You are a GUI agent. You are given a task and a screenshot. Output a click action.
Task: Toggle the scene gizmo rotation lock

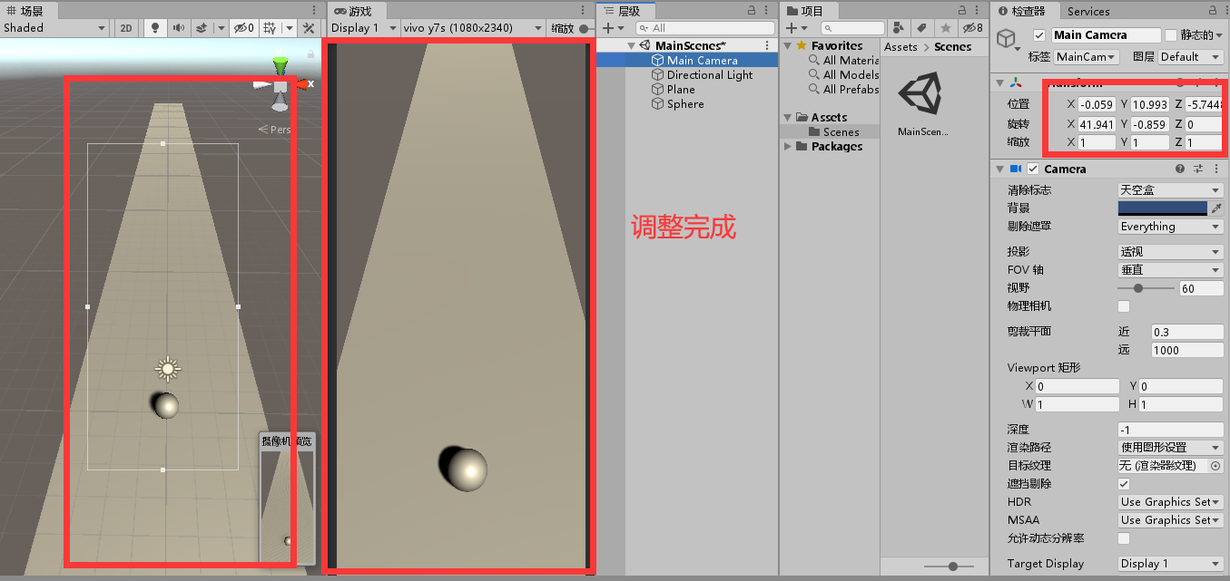311,54
